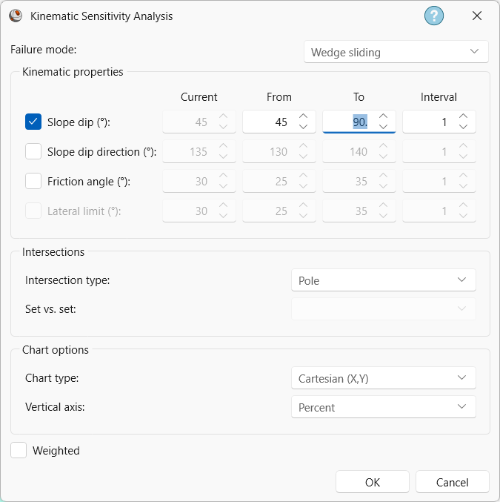Open the Vertical axis dropdown
The image size is (500, 502).
(x=384, y=407)
